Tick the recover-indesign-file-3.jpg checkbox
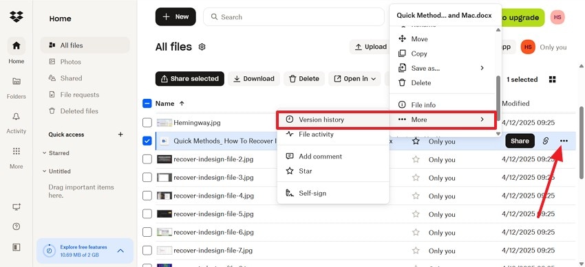585x267 pixels. [x=147, y=177]
